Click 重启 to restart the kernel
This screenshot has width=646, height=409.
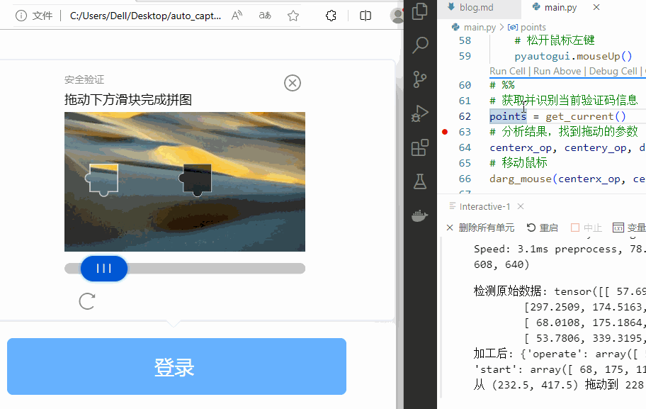pos(542,228)
